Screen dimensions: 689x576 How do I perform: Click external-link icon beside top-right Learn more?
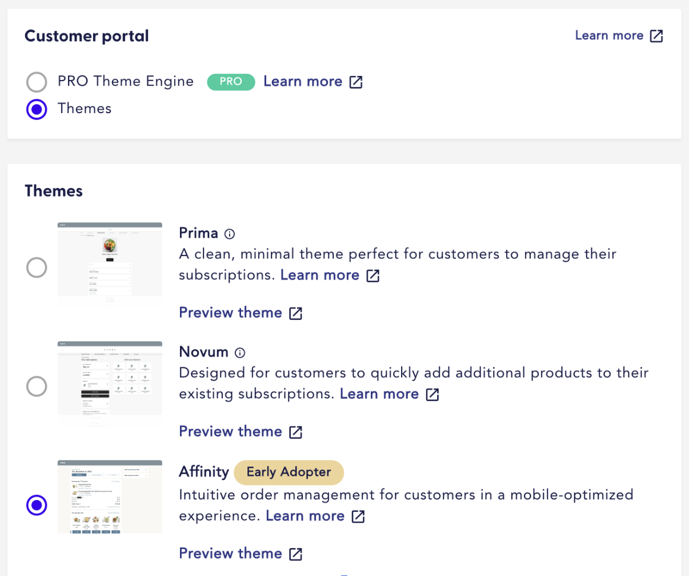point(657,36)
